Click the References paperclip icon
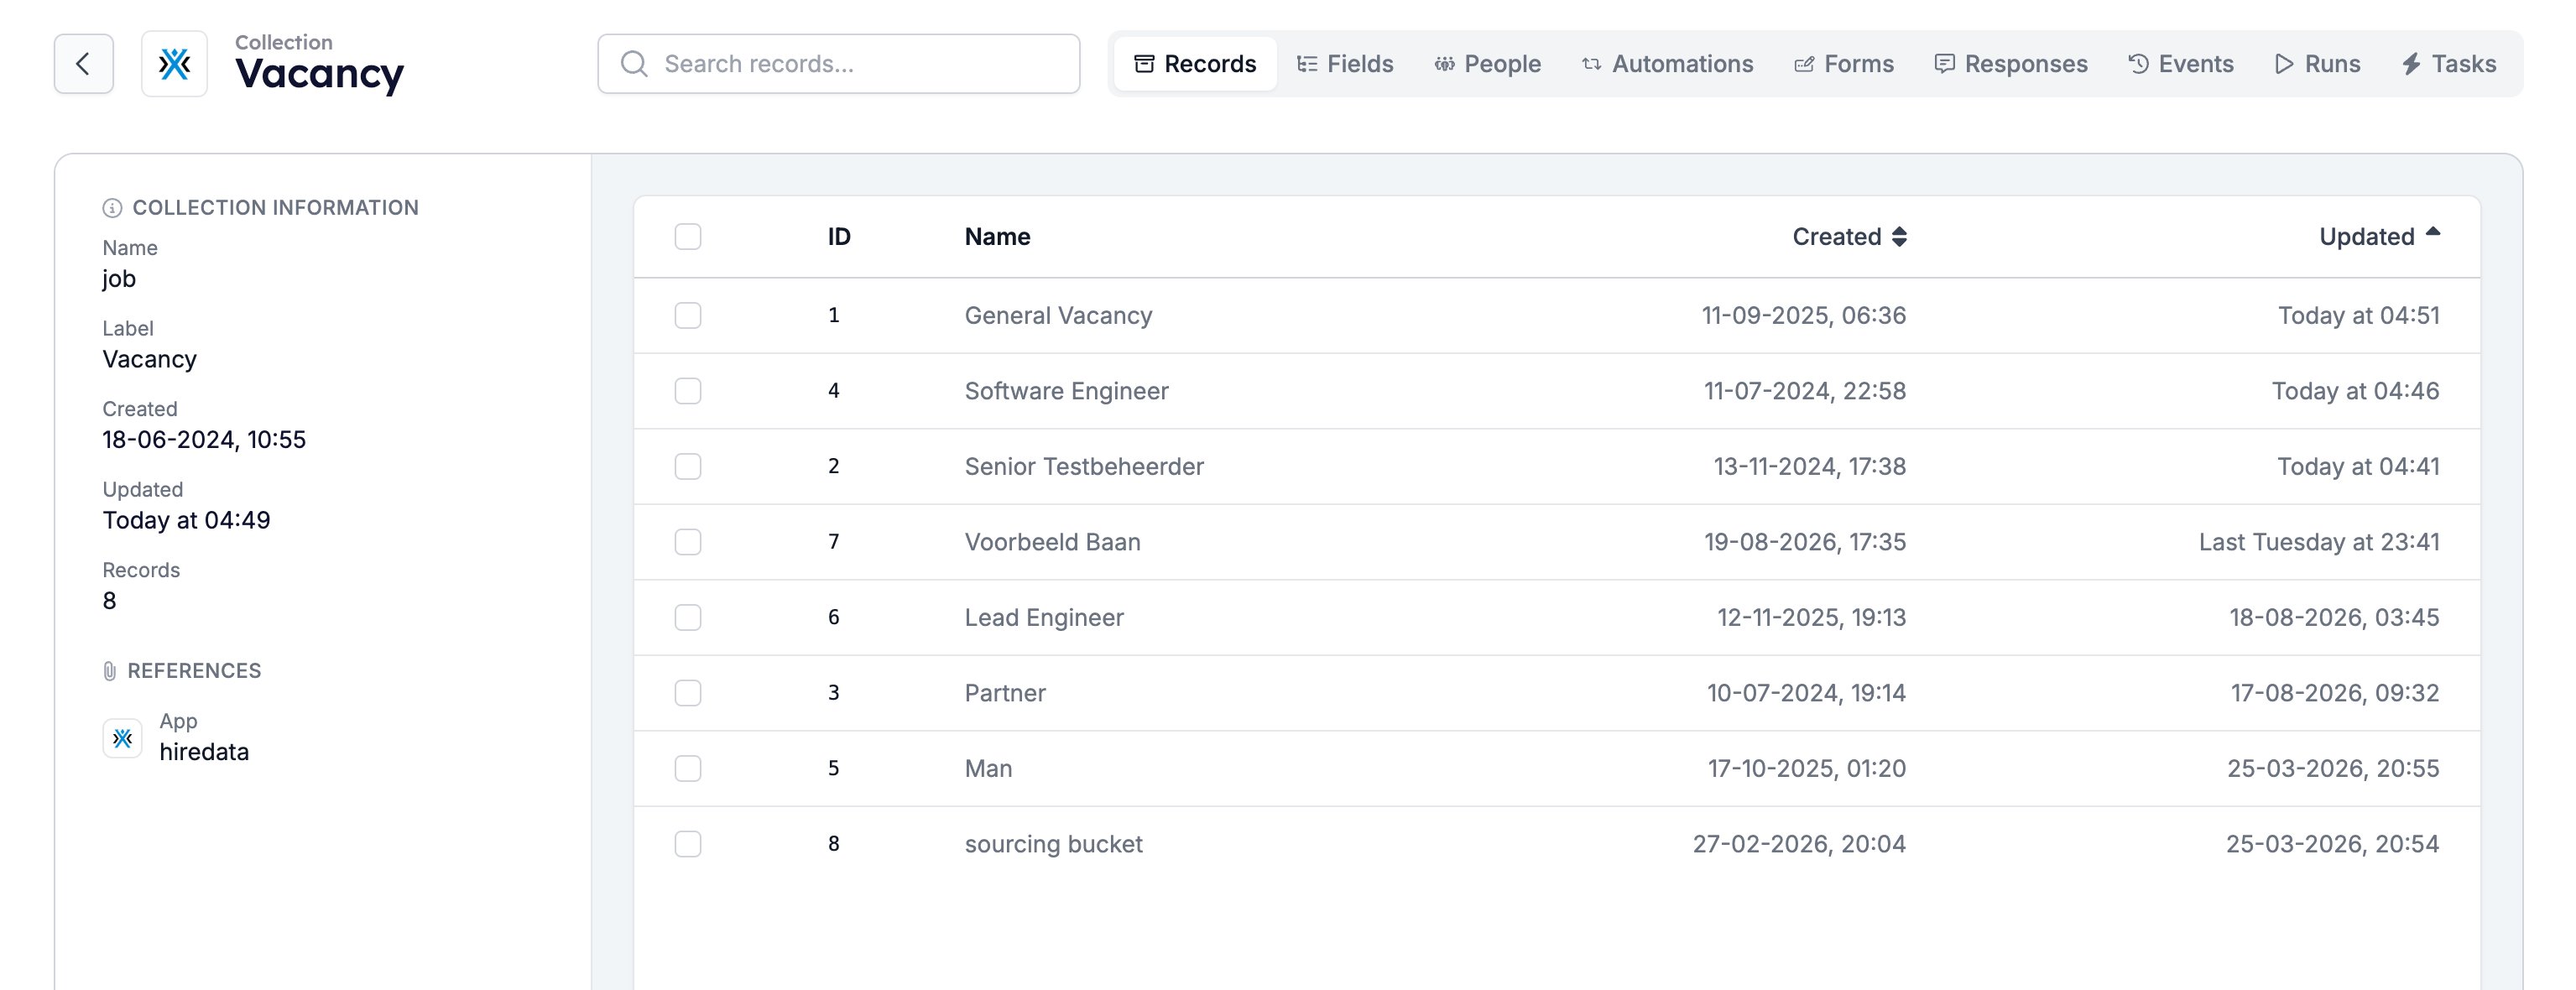This screenshot has width=2576, height=990. pos(110,671)
